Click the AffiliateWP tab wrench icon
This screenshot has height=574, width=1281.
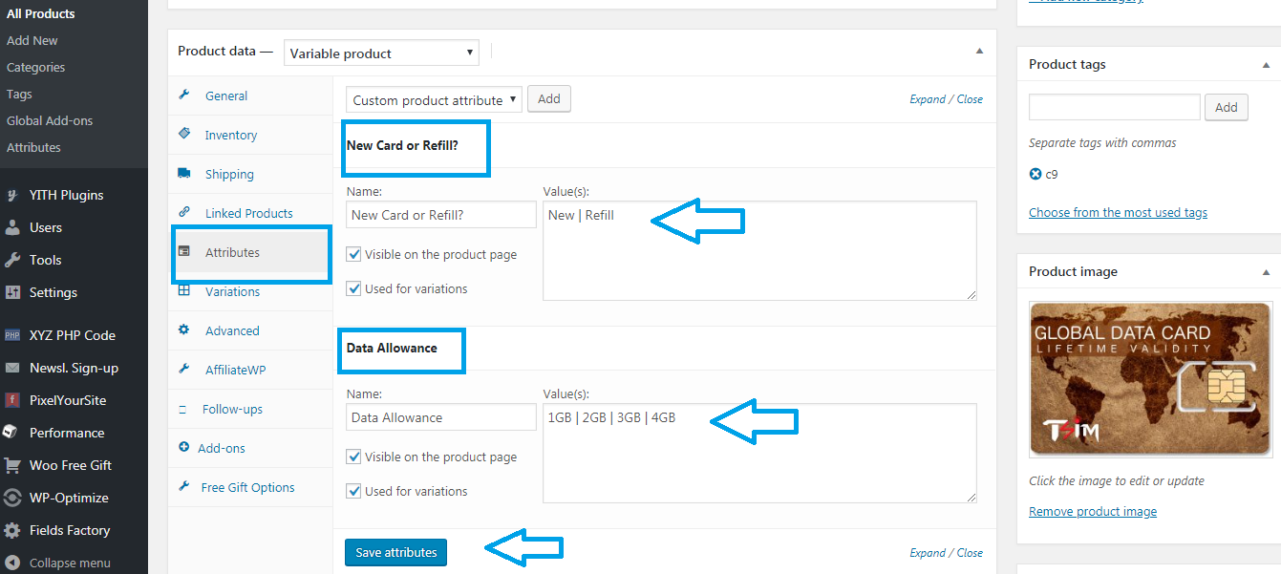[x=184, y=370]
